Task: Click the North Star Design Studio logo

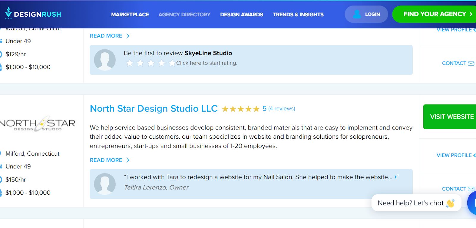Action: pos(38,124)
